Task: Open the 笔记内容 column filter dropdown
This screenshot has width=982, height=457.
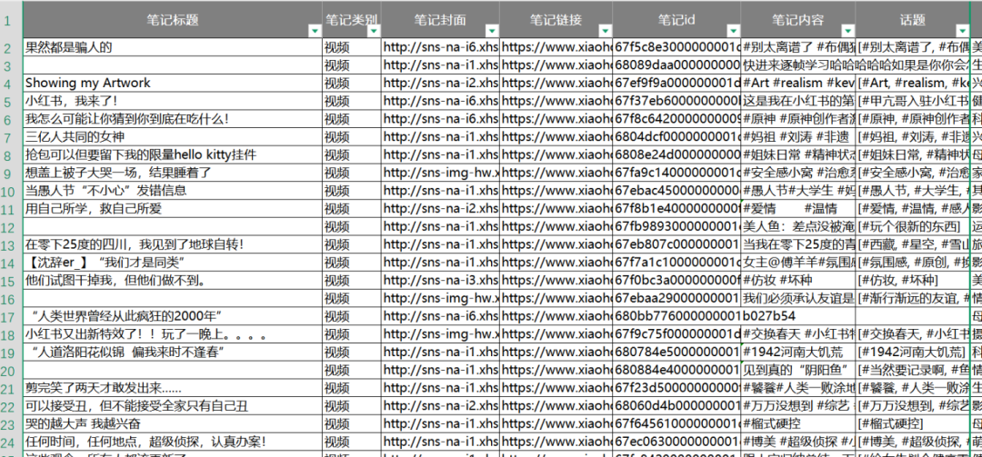Action: point(848,31)
